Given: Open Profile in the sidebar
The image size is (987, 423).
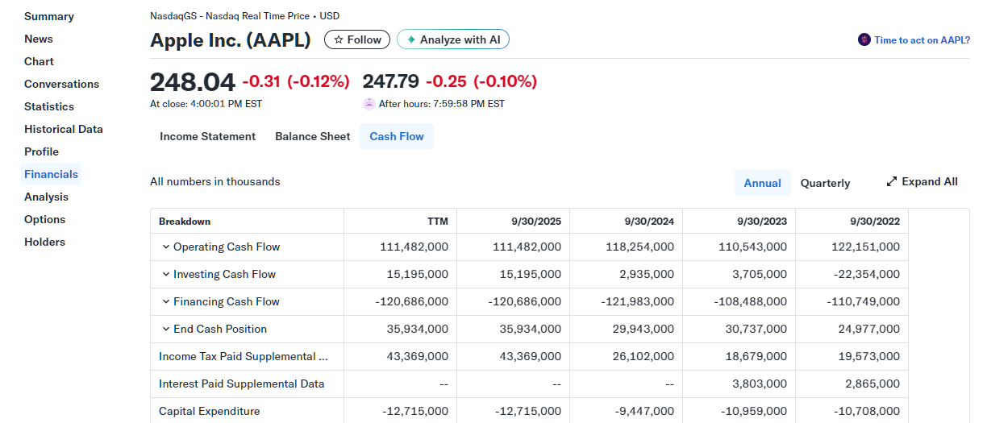Looking at the screenshot, I should (x=42, y=151).
